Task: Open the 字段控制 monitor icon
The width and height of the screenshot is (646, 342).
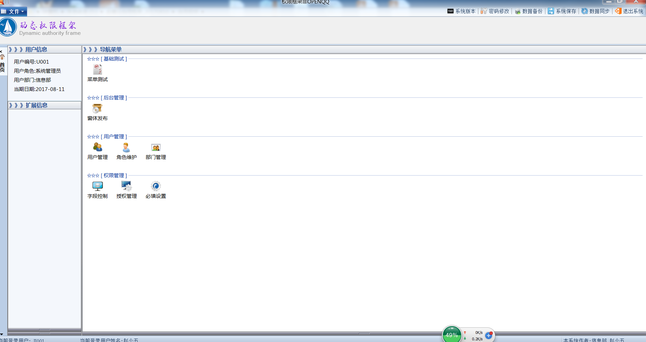Action: coord(98,186)
